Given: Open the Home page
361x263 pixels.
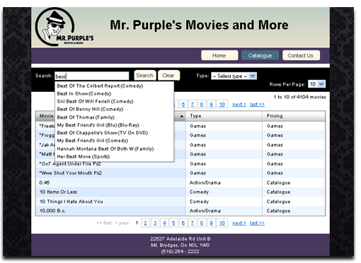Looking at the screenshot, I should coord(219,56).
